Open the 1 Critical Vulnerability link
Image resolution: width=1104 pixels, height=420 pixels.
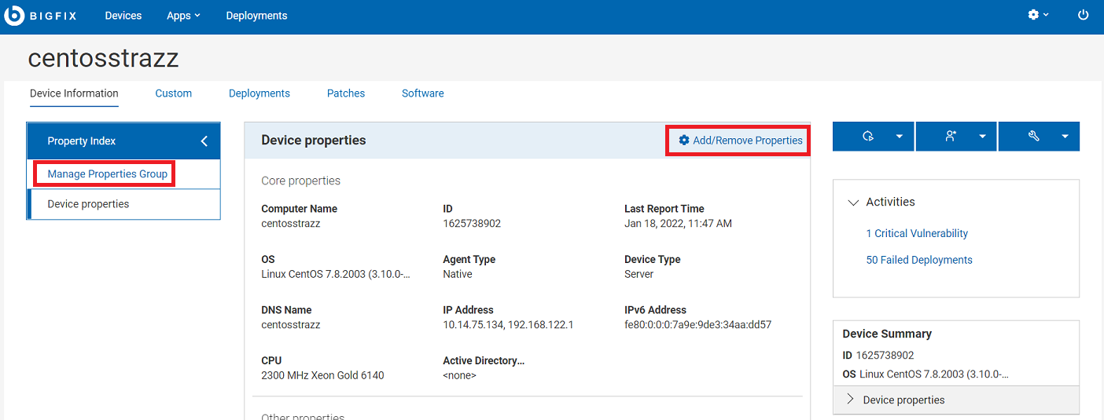pos(916,233)
